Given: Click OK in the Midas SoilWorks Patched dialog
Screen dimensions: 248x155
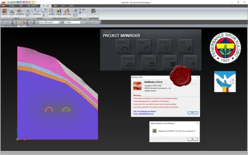Looking at the screenshot, I should pyautogui.click(x=192, y=139).
